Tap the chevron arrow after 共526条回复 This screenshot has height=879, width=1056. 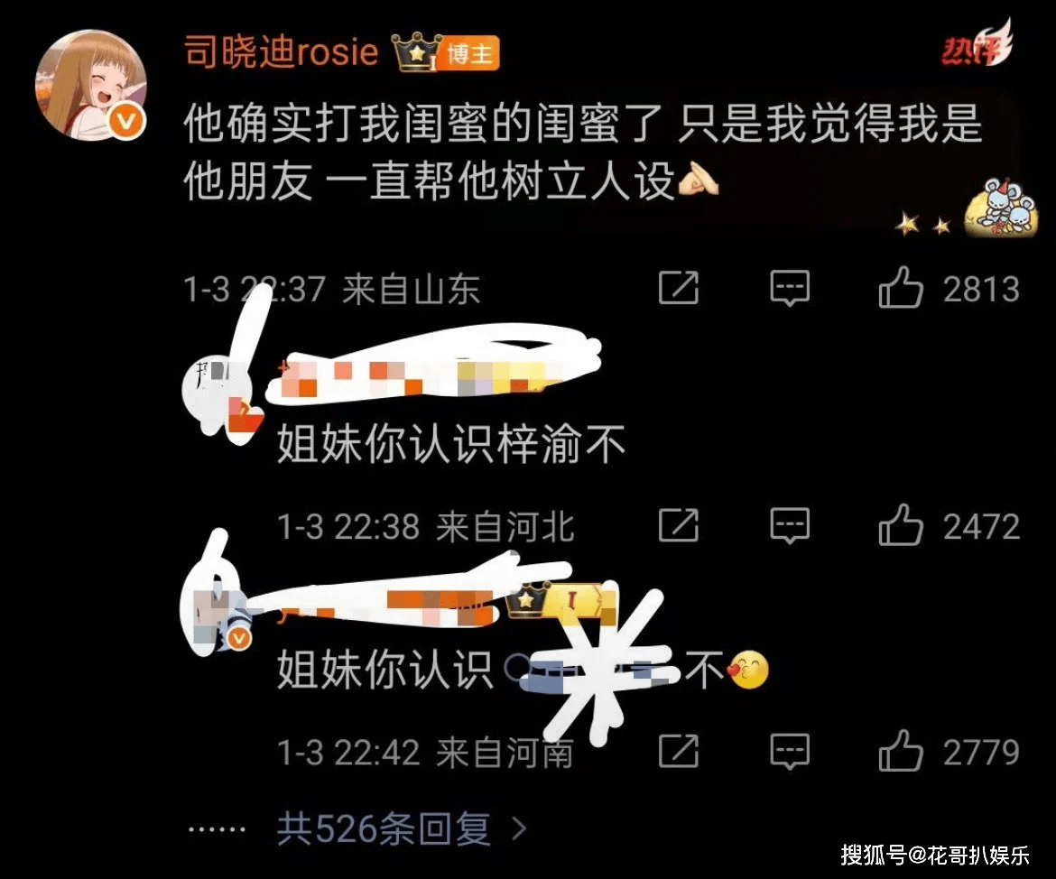[x=519, y=829]
